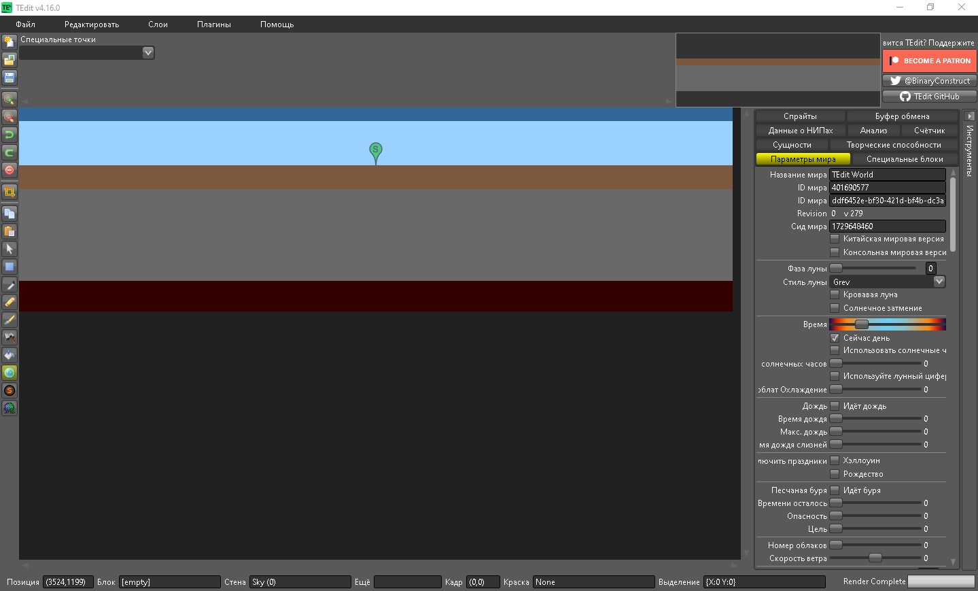The image size is (978, 591).
Task: Switch to the Данные о НИПах tab
Action: 801,131
